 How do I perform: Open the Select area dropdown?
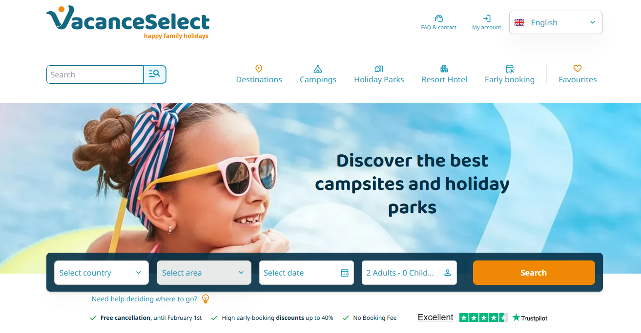pyautogui.click(x=204, y=273)
